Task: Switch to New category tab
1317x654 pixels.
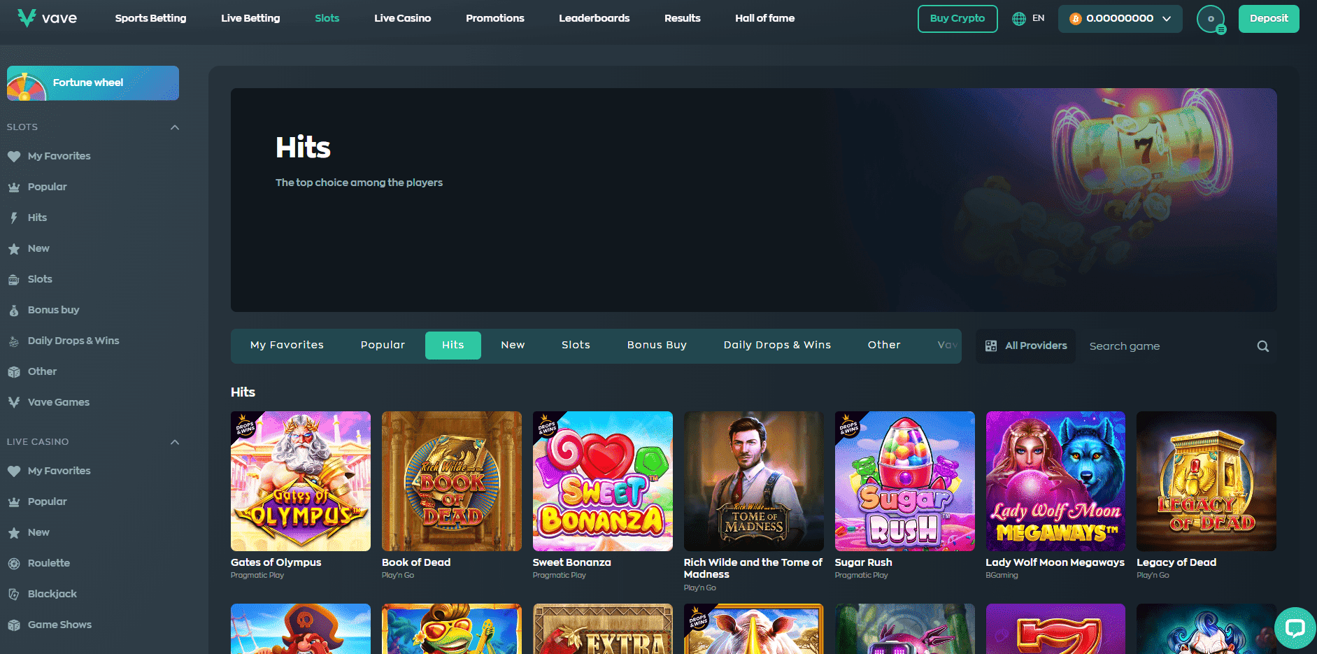Action: click(x=513, y=346)
